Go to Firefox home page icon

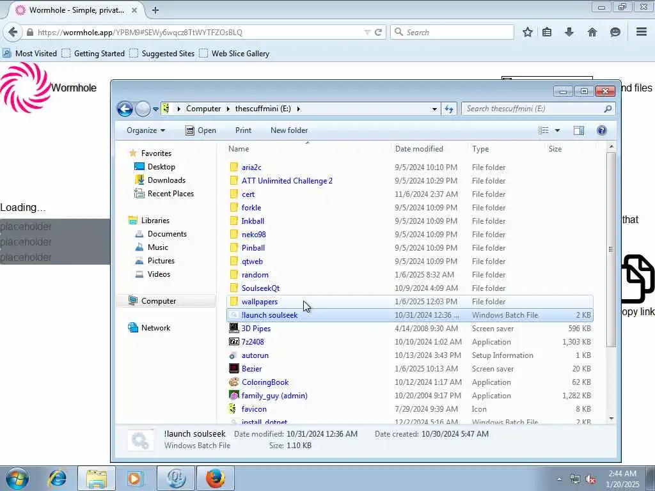(592, 32)
